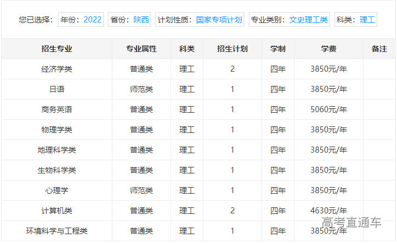The height and width of the screenshot is (244, 397).
Task: Click the 专业属性 column header
Action: coord(141,49)
